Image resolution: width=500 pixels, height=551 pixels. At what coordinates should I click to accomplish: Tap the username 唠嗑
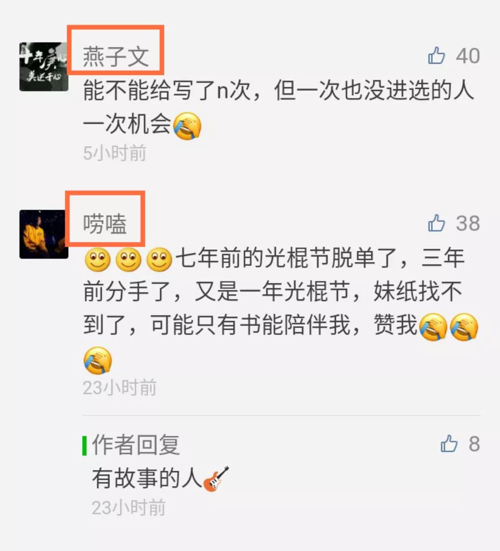[105, 224]
